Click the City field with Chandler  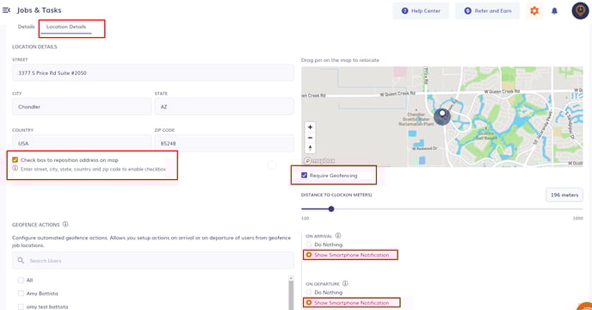pyautogui.click(x=82, y=107)
